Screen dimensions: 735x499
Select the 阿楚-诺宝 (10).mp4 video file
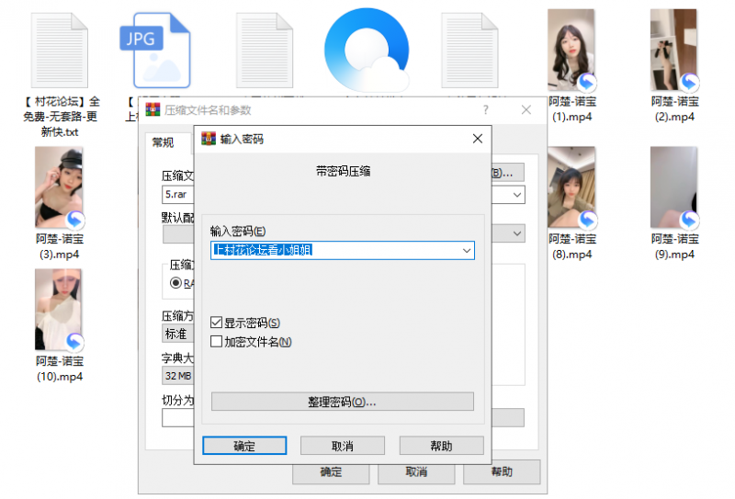pyautogui.click(x=58, y=311)
